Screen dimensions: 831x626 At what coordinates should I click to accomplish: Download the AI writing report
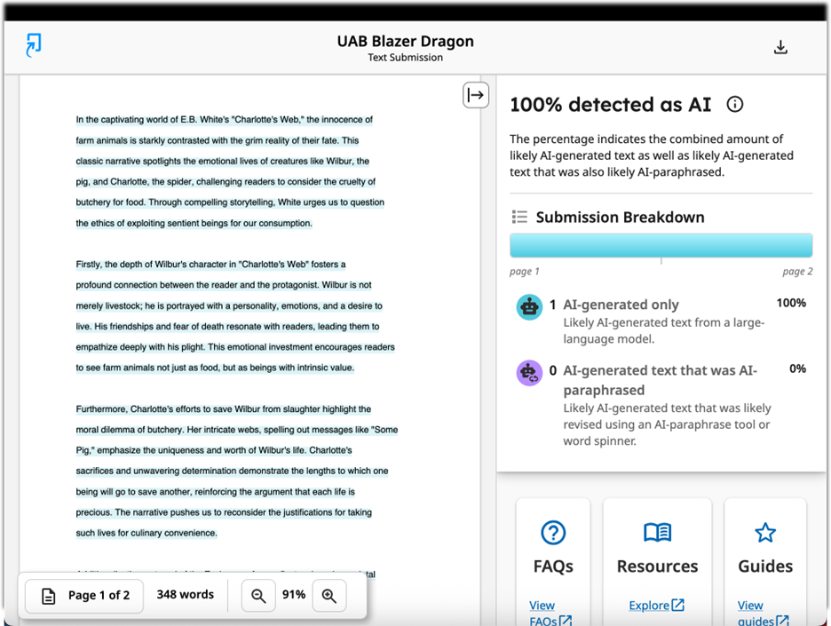780,47
